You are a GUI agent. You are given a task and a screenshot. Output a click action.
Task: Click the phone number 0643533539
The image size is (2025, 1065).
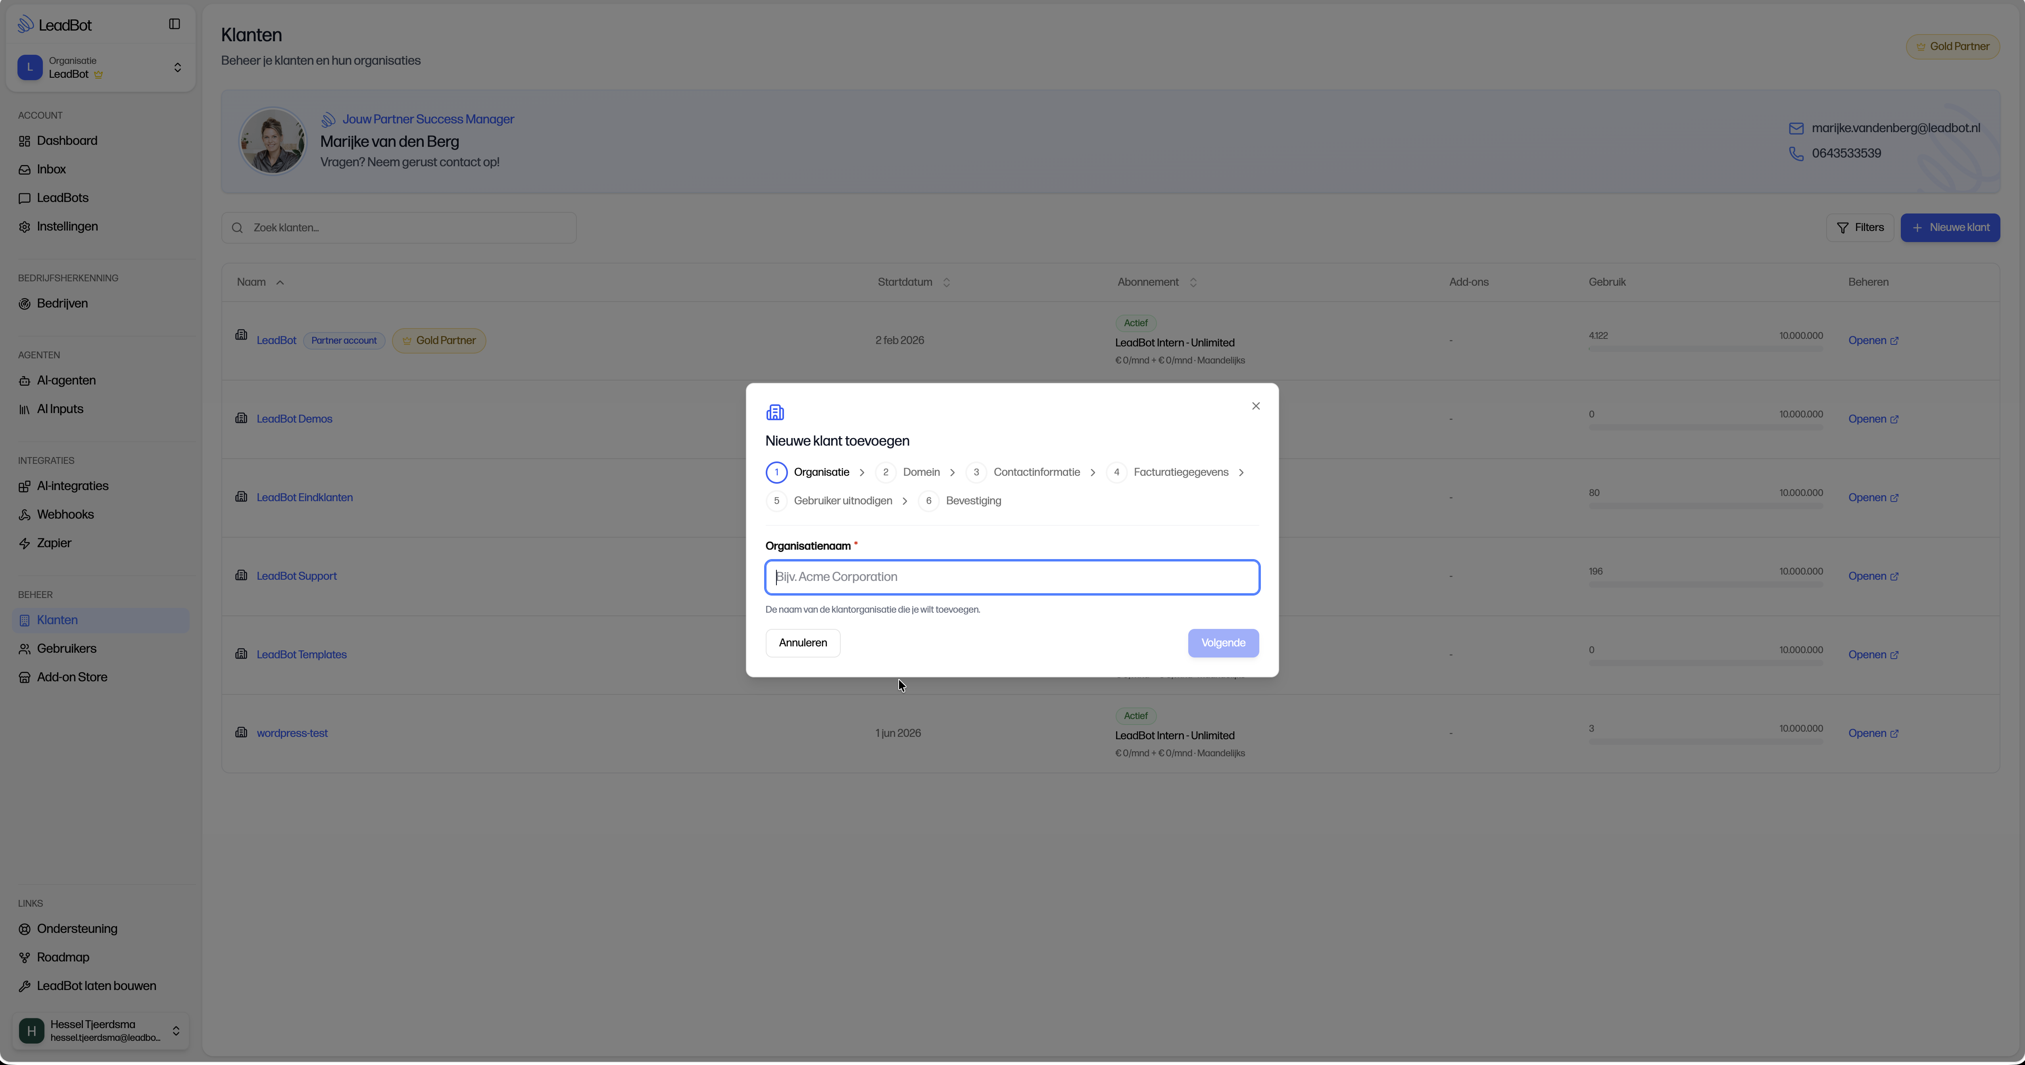[x=1846, y=153]
